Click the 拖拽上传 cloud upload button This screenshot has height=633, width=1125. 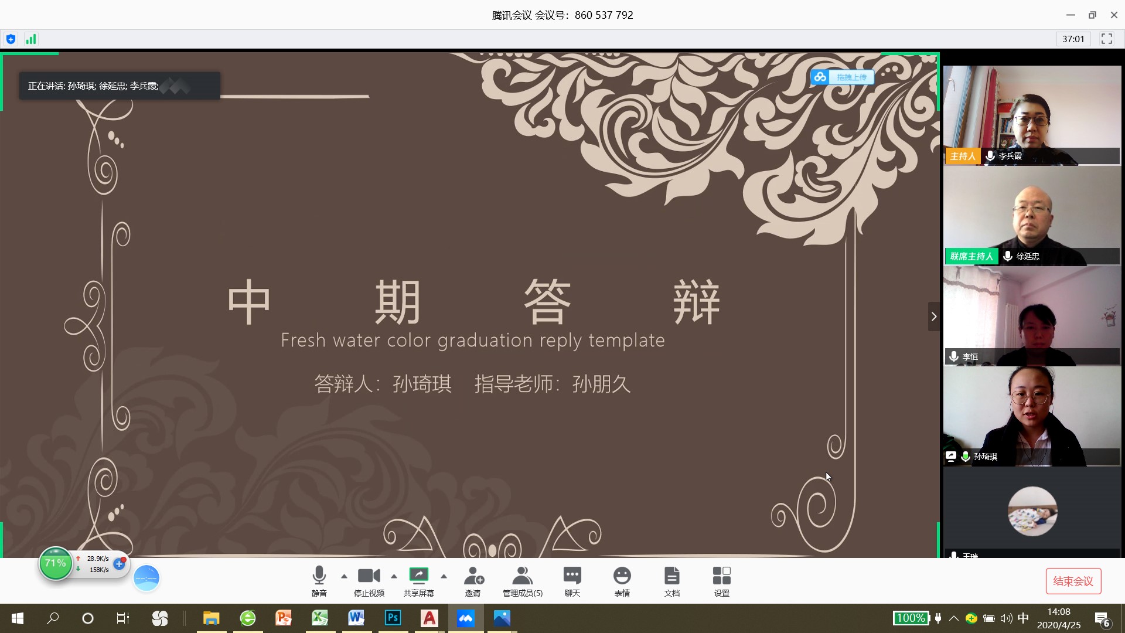[843, 77]
